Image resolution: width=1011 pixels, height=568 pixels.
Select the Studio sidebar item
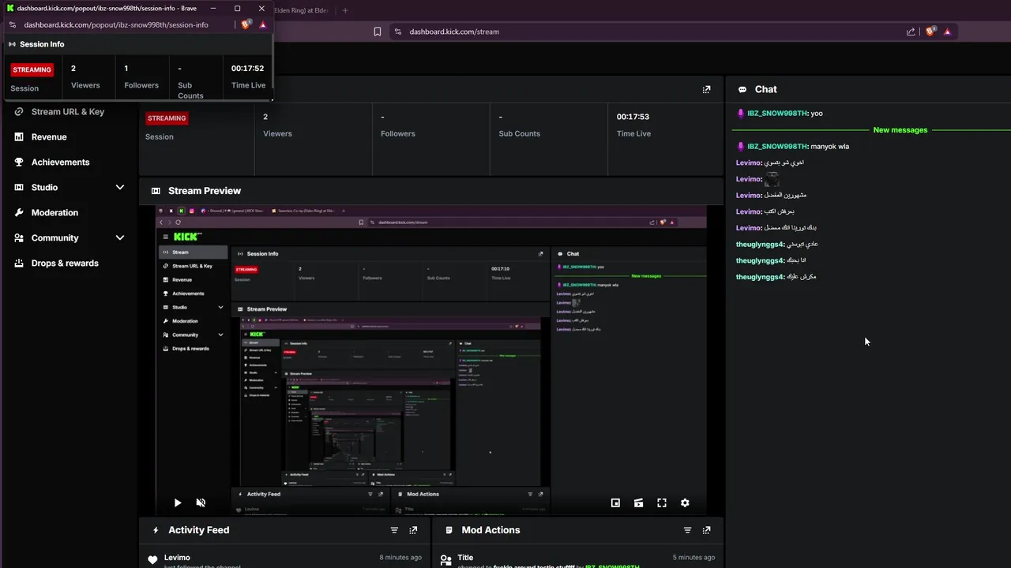[44, 187]
